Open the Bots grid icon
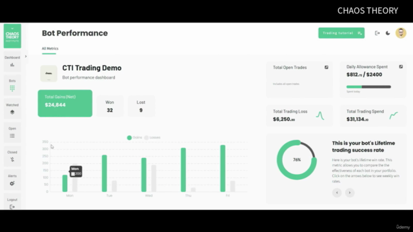Image resolution: width=413 pixels, height=232 pixels. [12, 88]
